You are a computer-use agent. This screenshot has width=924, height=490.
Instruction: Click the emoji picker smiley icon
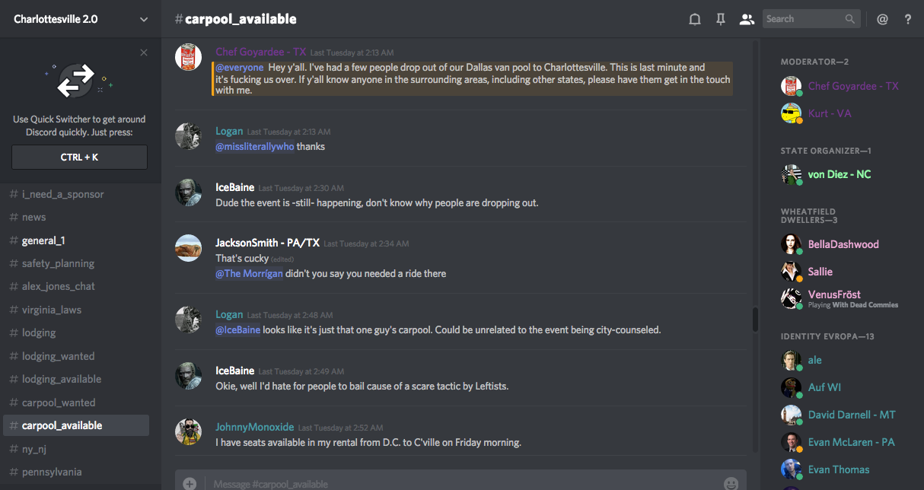(731, 483)
